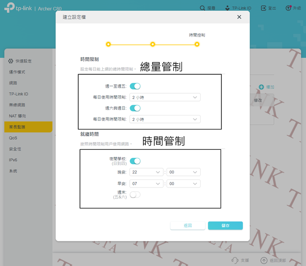The width and height of the screenshot is (306, 266).
Task: Open weekend daily time limit dropdown
Action: coord(165,119)
